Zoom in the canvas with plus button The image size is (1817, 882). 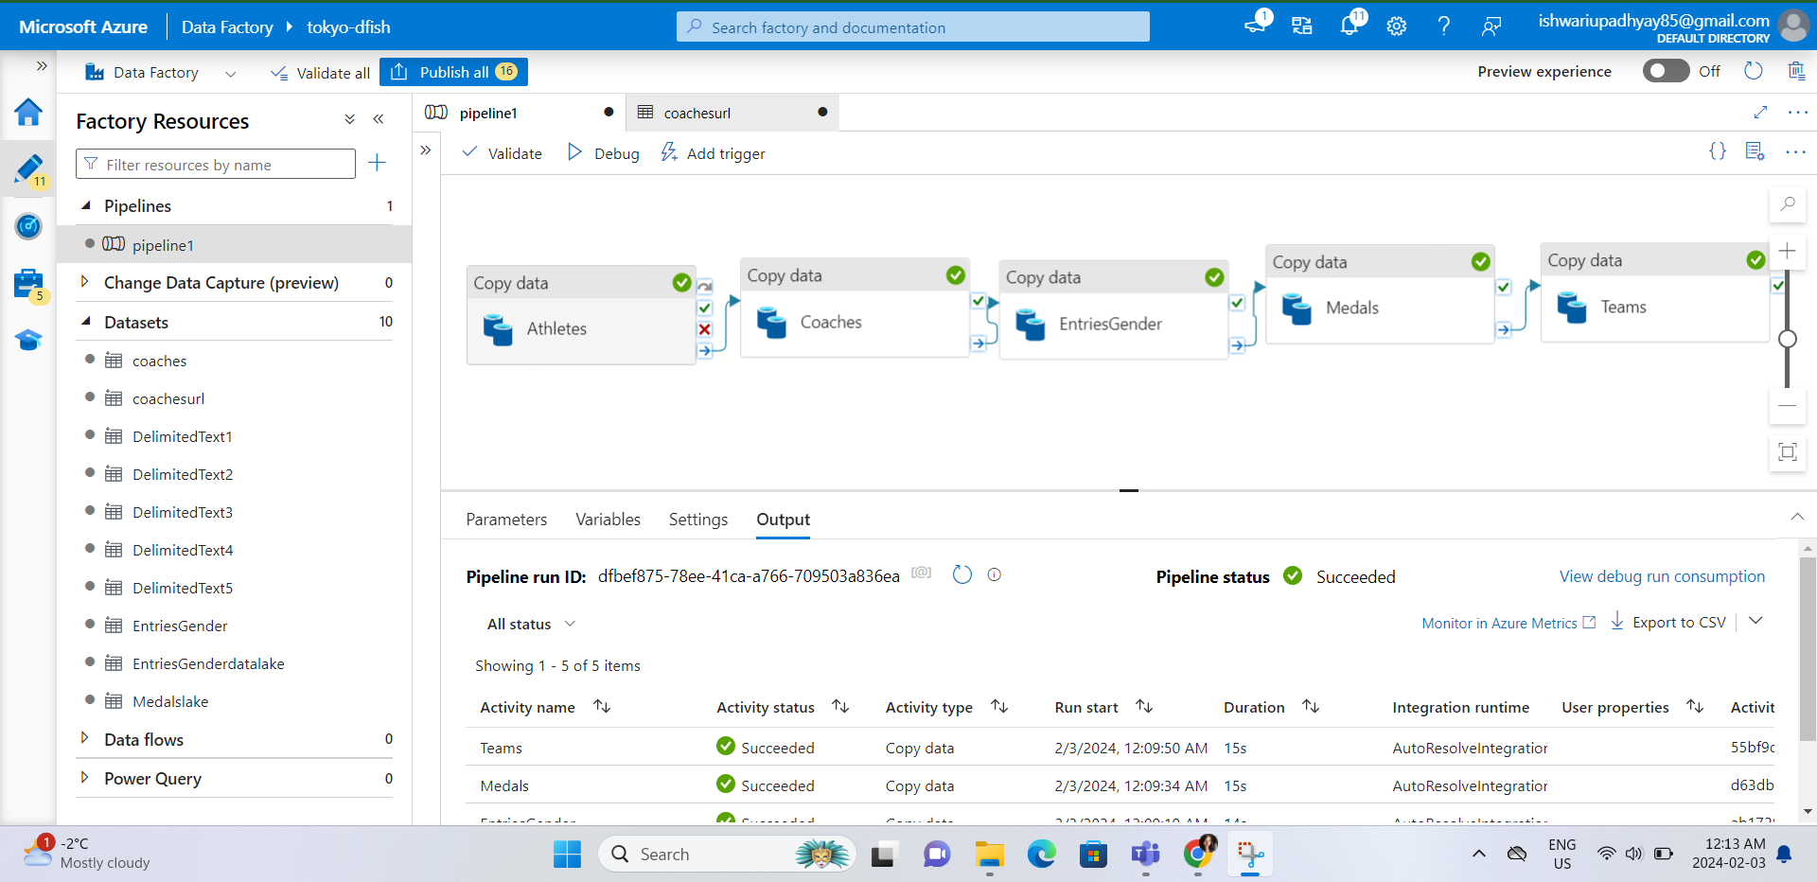[1787, 251]
